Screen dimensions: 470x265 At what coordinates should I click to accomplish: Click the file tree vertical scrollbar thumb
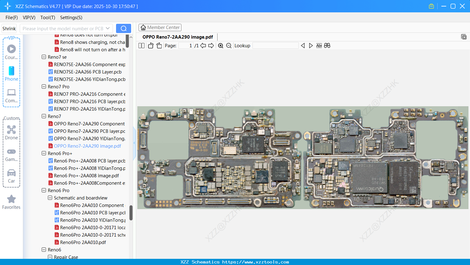click(x=131, y=213)
